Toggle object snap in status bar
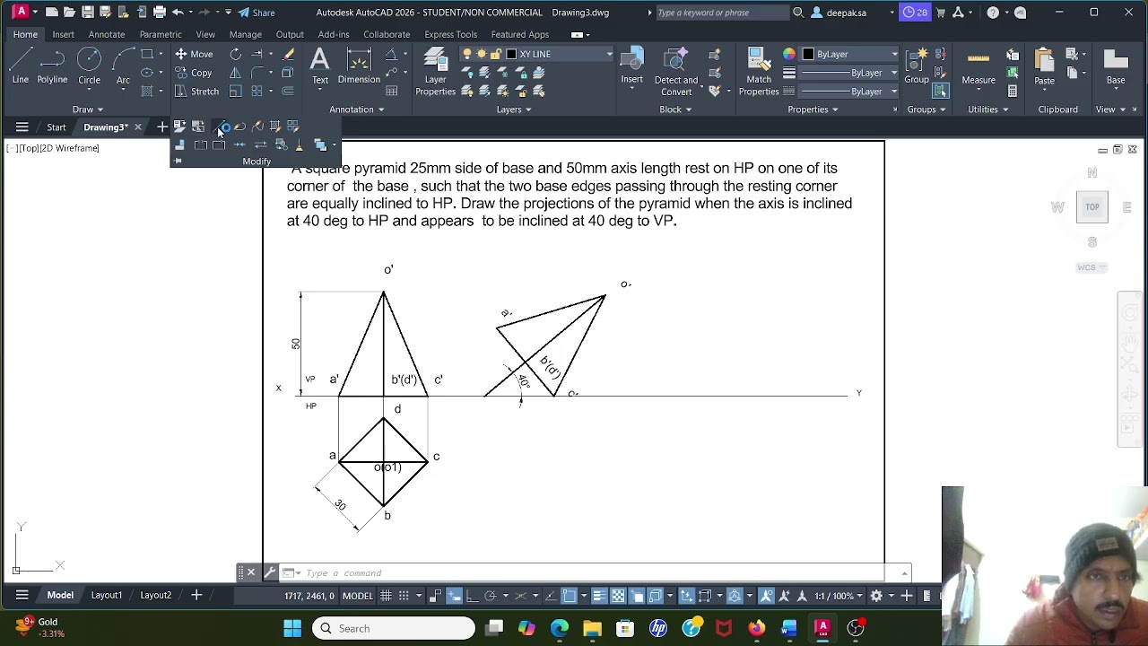This screenshot has width=1148, height=646. pos(570,596)
